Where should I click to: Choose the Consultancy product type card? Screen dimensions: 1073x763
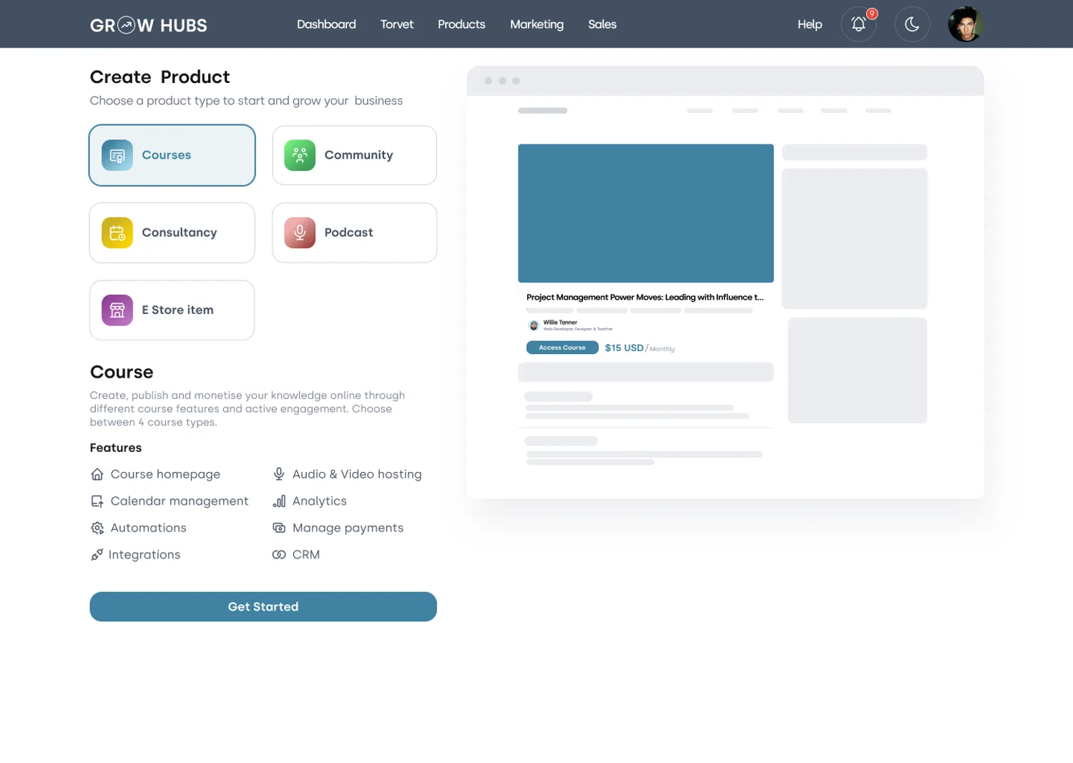(172, 232)
